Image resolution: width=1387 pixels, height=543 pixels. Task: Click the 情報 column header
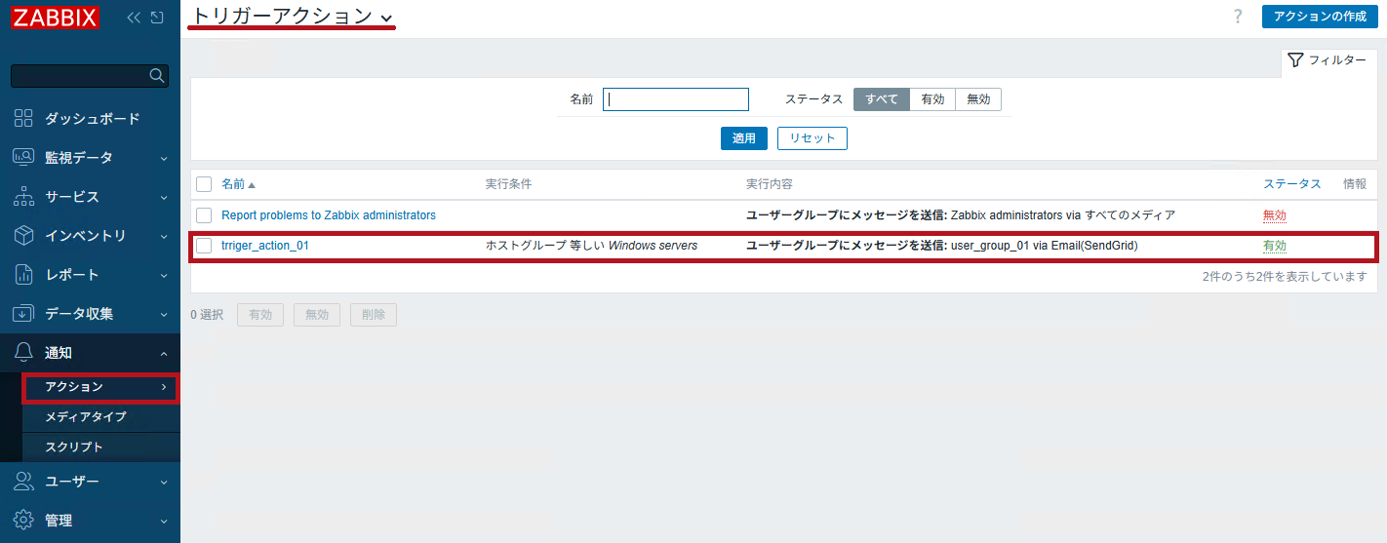click(1355, 184)
